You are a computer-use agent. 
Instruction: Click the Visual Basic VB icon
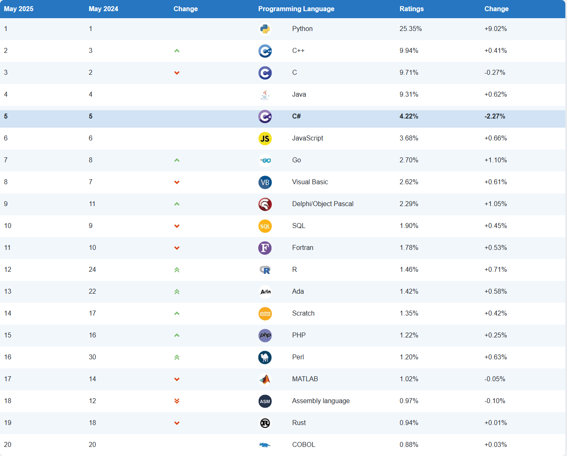point(265,182)
